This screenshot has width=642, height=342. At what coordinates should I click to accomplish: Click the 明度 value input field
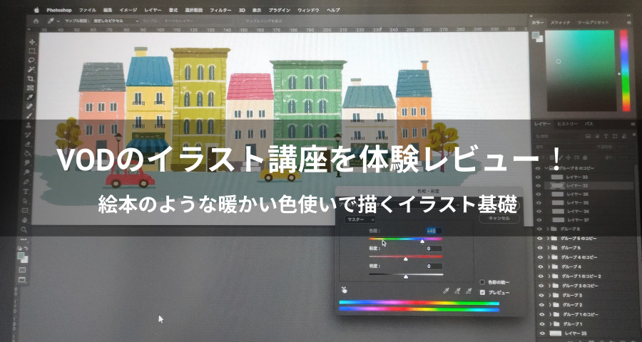(434, 266)
